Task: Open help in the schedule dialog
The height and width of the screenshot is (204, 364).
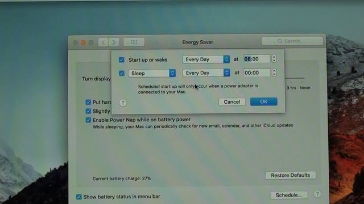Action: pos(123,103)
